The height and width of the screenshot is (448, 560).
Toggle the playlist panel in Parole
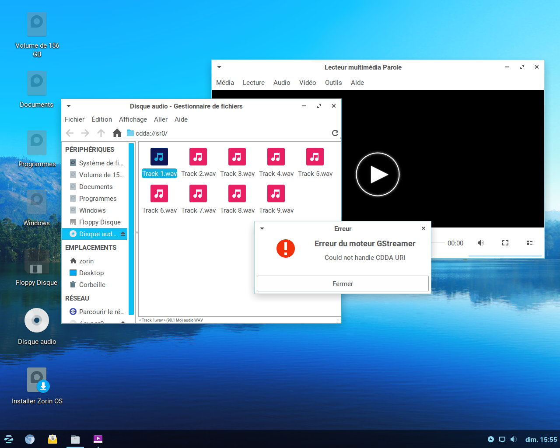529,243
